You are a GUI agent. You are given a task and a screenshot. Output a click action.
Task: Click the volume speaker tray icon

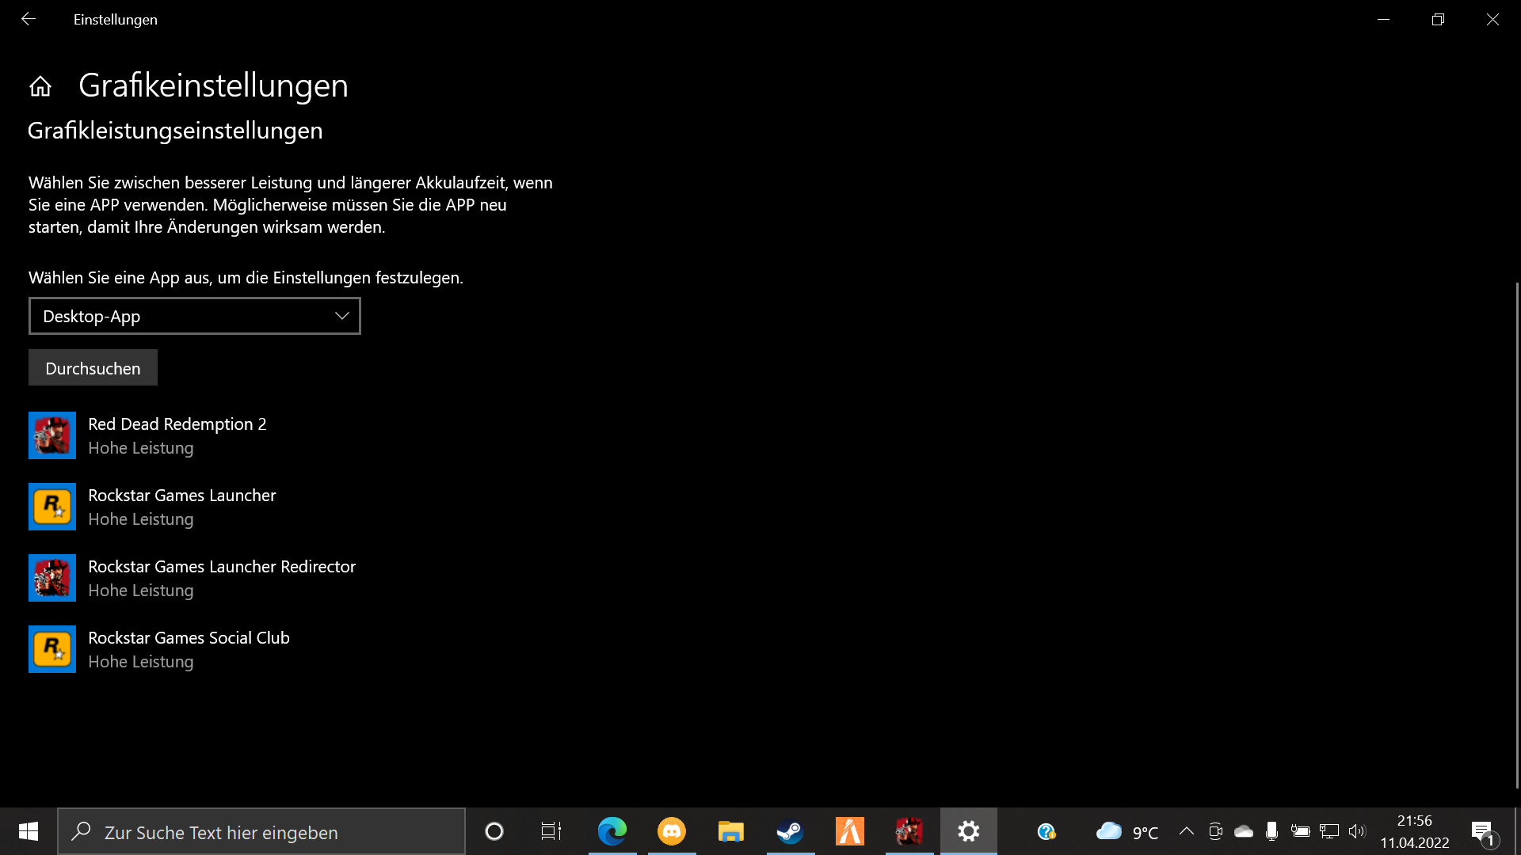(1357, 831)
